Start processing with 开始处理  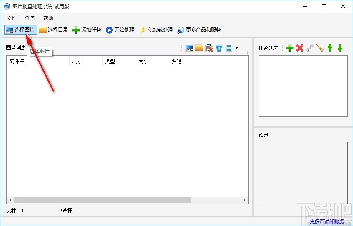pos(120,30)
